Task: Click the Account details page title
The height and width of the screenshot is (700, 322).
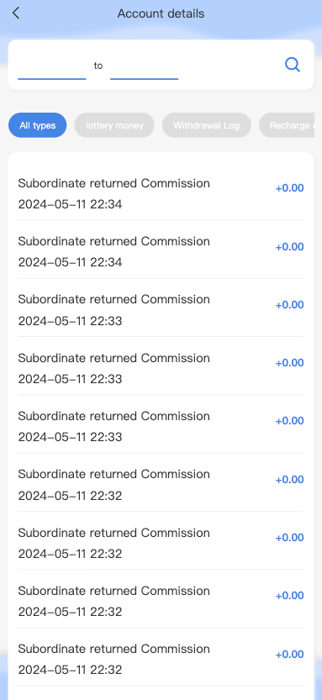Action: point(161,13)
